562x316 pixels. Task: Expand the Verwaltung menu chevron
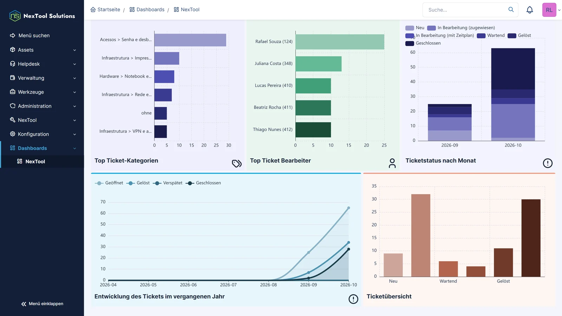click(x=74, y=78)
